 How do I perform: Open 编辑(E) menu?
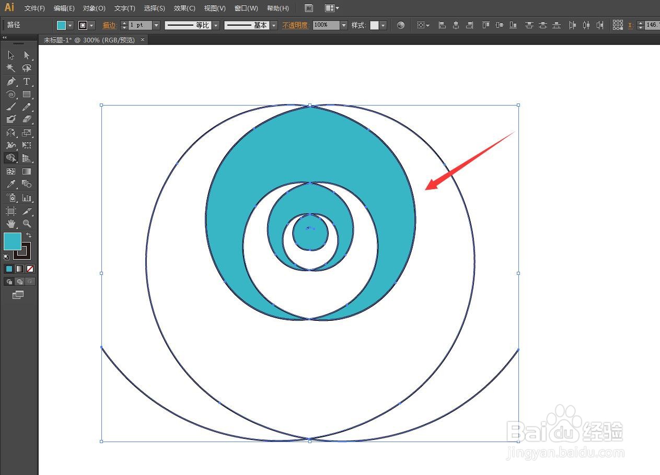coord(64,8)
